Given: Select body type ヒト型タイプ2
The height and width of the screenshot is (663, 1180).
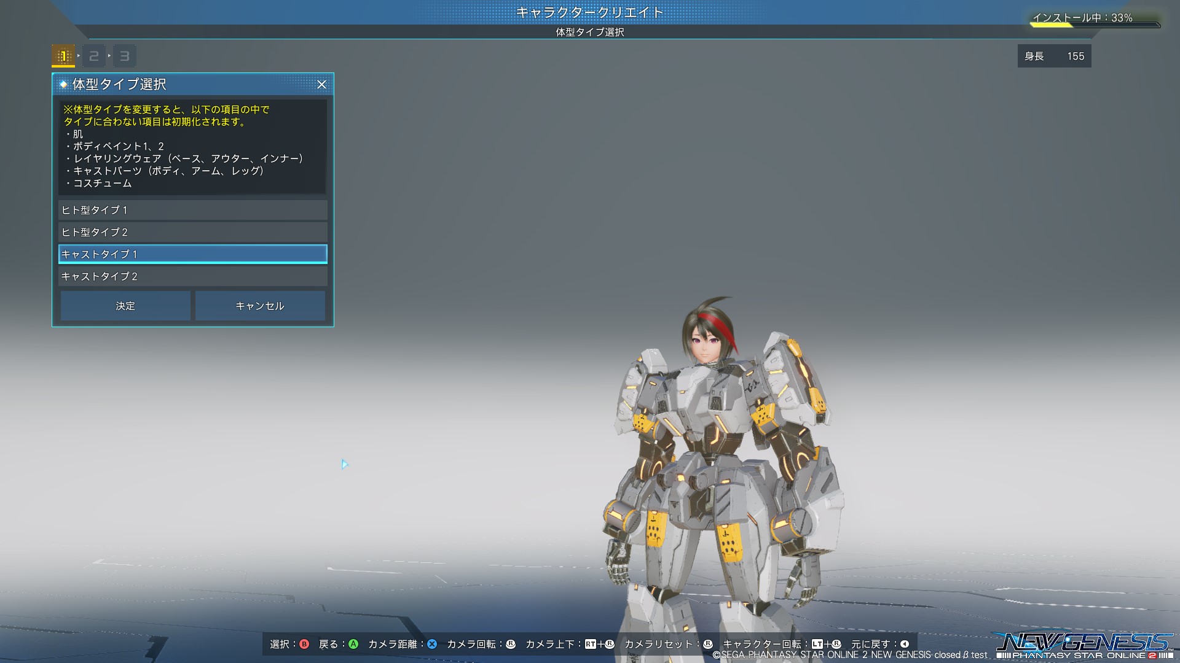Looking at the screenshot, I should (x=192, y=232).
